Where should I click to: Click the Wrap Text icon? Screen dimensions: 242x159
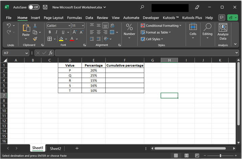point(113,25)
